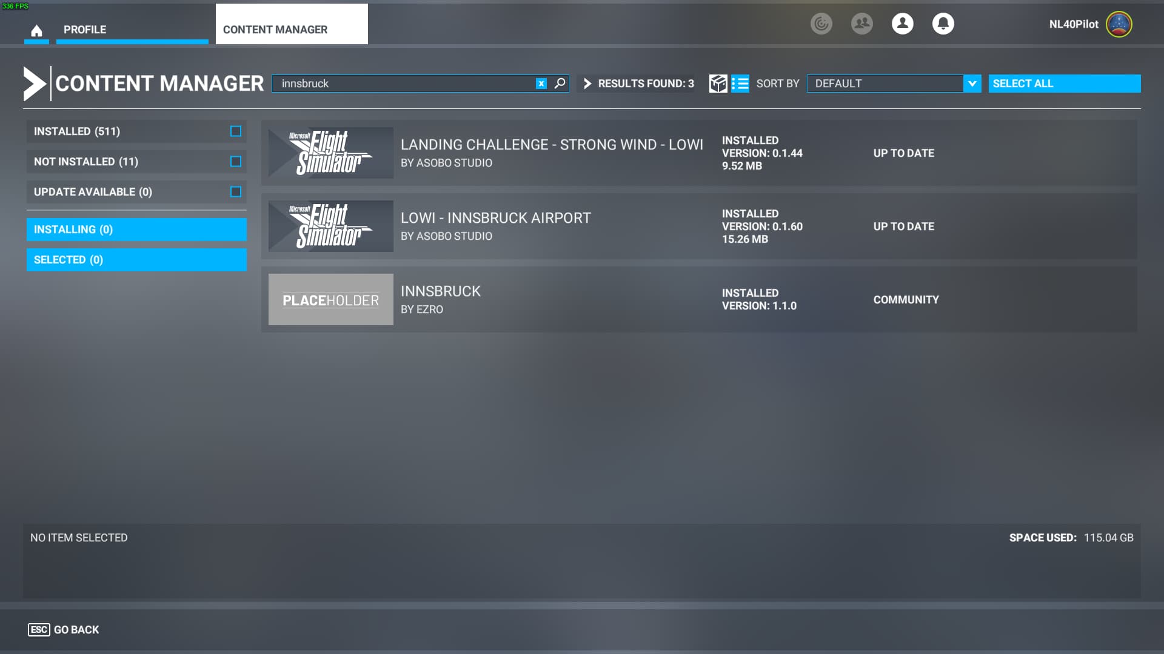Click the Content Manager heading arrow logo
This screenshot has width=1164, height=654.
coord(35,84)
